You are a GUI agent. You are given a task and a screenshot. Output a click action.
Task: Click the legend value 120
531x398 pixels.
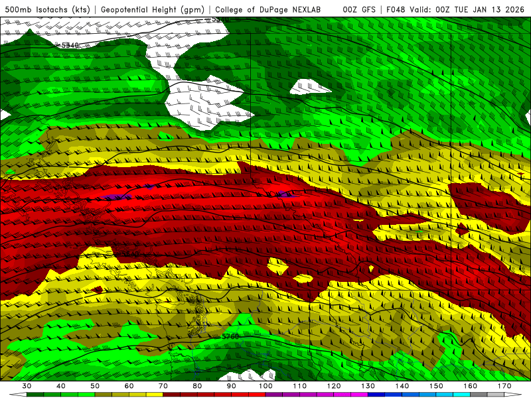(334, 386)
